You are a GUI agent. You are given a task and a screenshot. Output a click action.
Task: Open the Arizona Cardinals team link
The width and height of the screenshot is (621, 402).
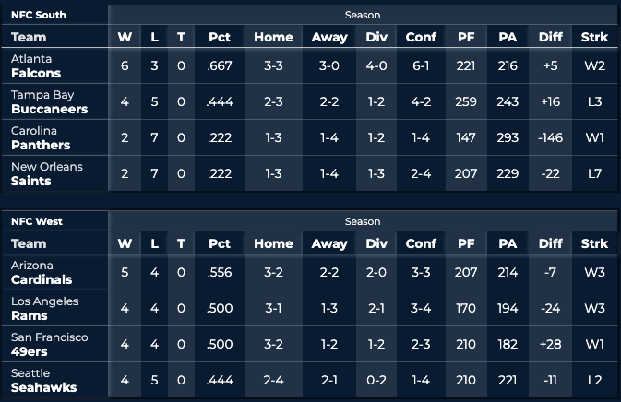(43, 273)
